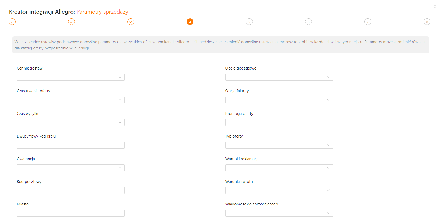This screenshot has height=223, width=441.
Task: Expand the Warunki zwrotu dropdown
Action: click(x=279, y=191)
